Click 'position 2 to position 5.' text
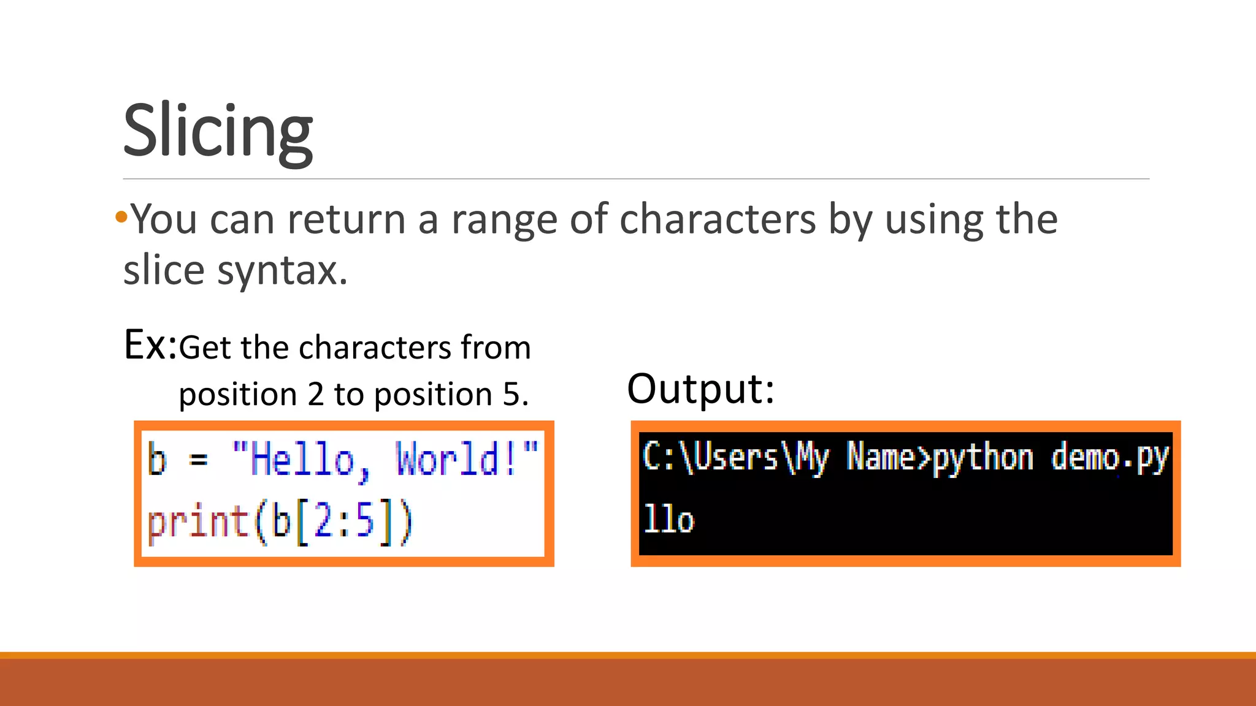The height and width of the screenshot is (706, 1256). click(x=354, y=394)
